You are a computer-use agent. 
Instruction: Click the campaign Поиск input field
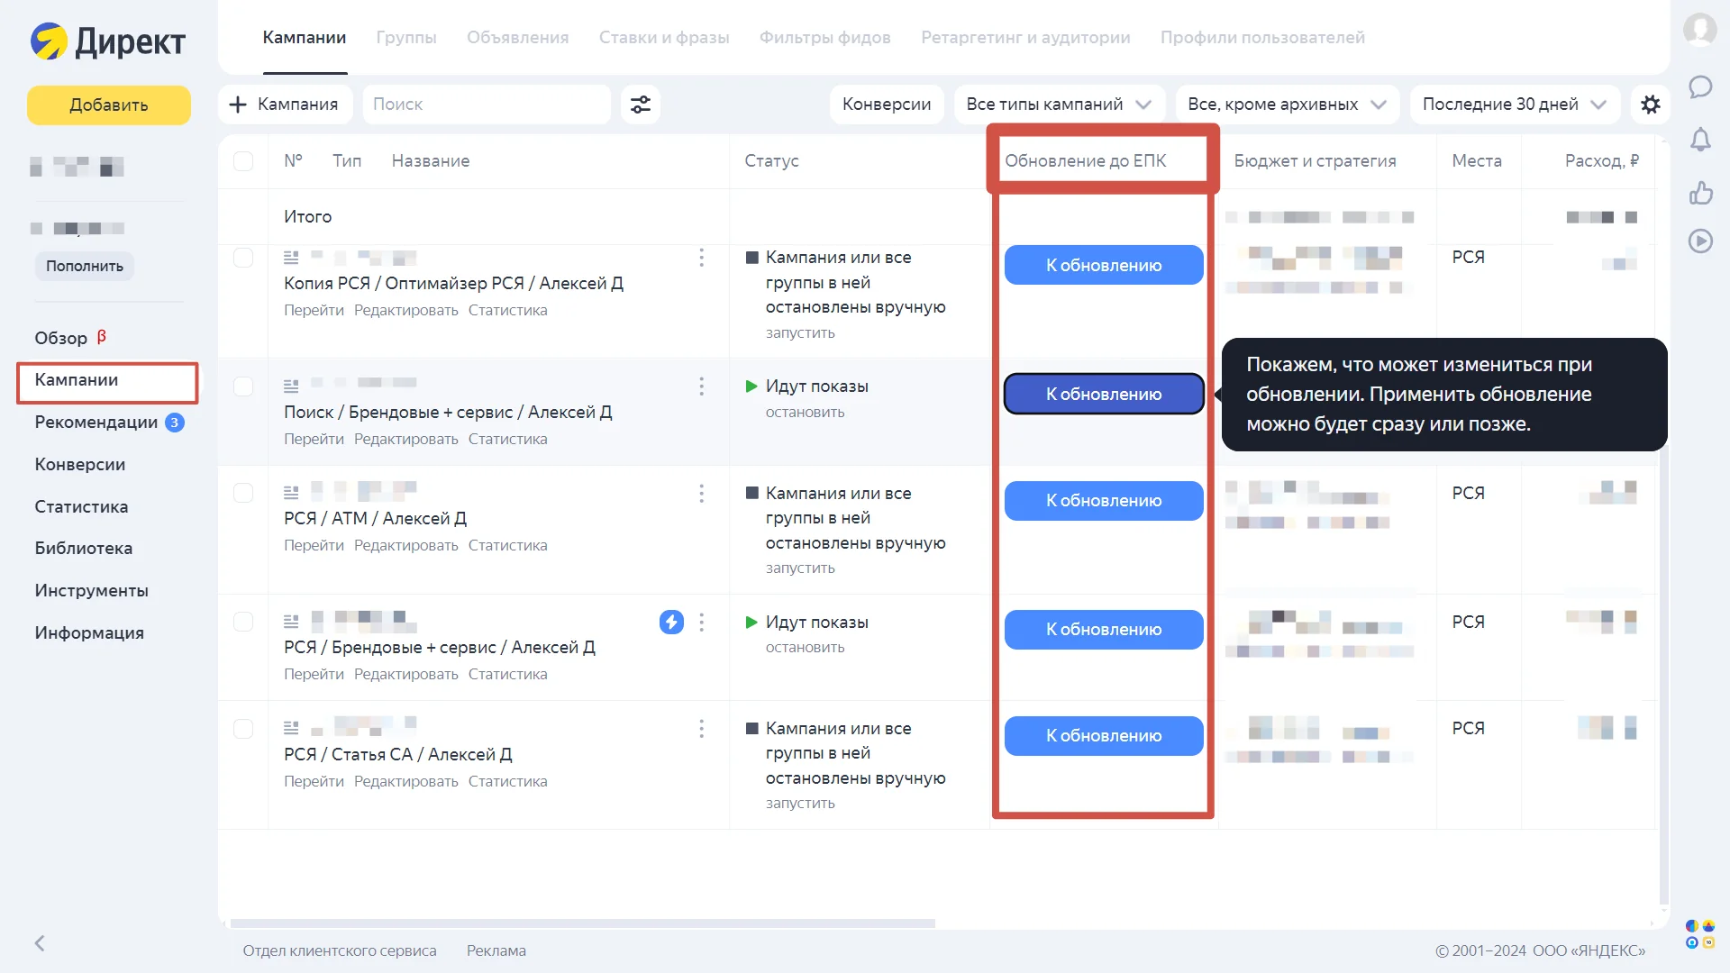[487, 105]
